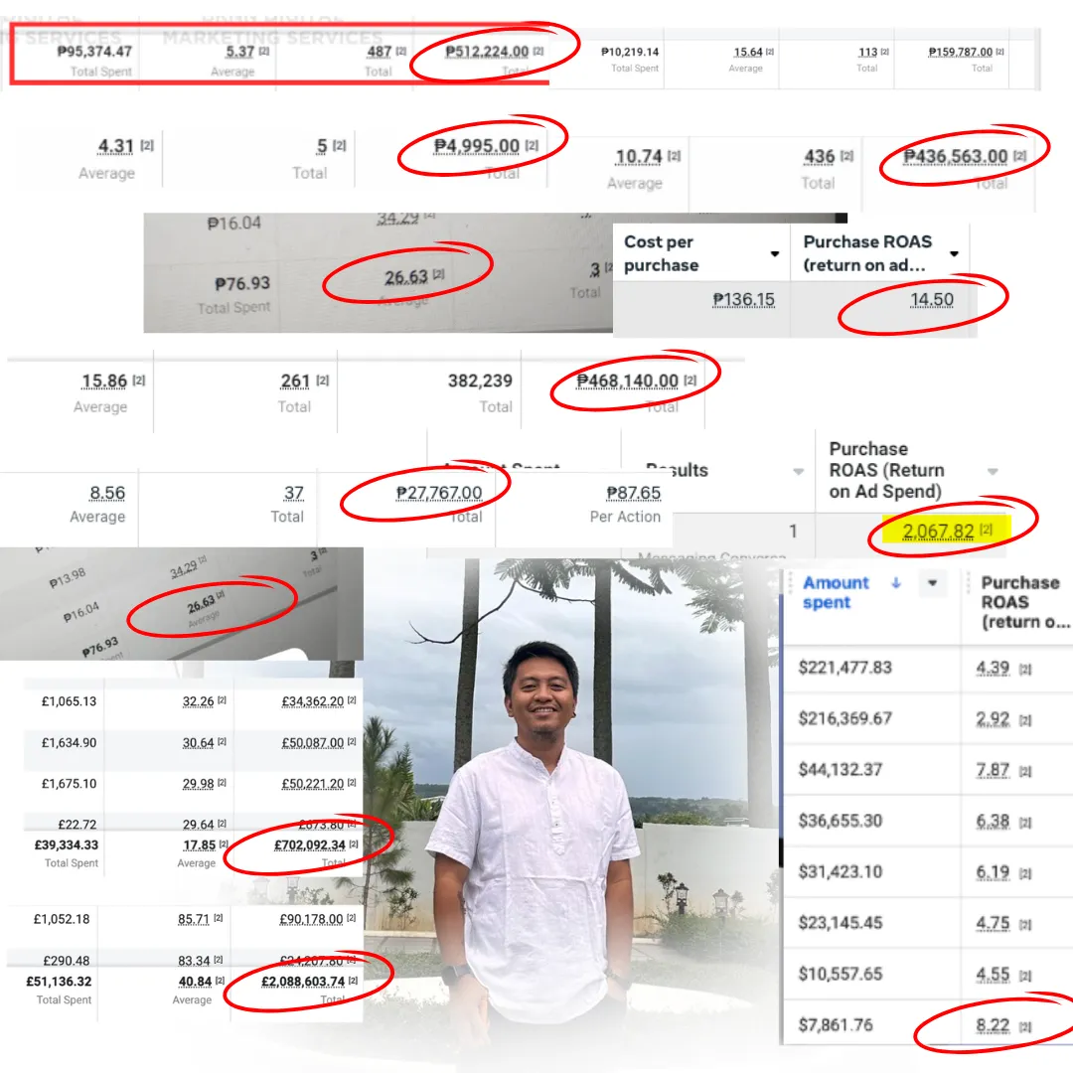Click footnote marker next to 4.39 ROAS

[1025, 670]
